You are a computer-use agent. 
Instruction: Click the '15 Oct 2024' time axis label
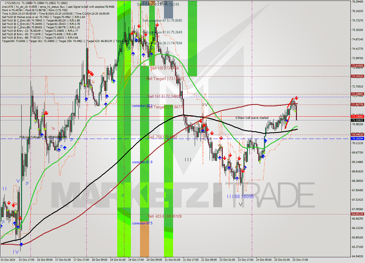[x=8, y=260]
